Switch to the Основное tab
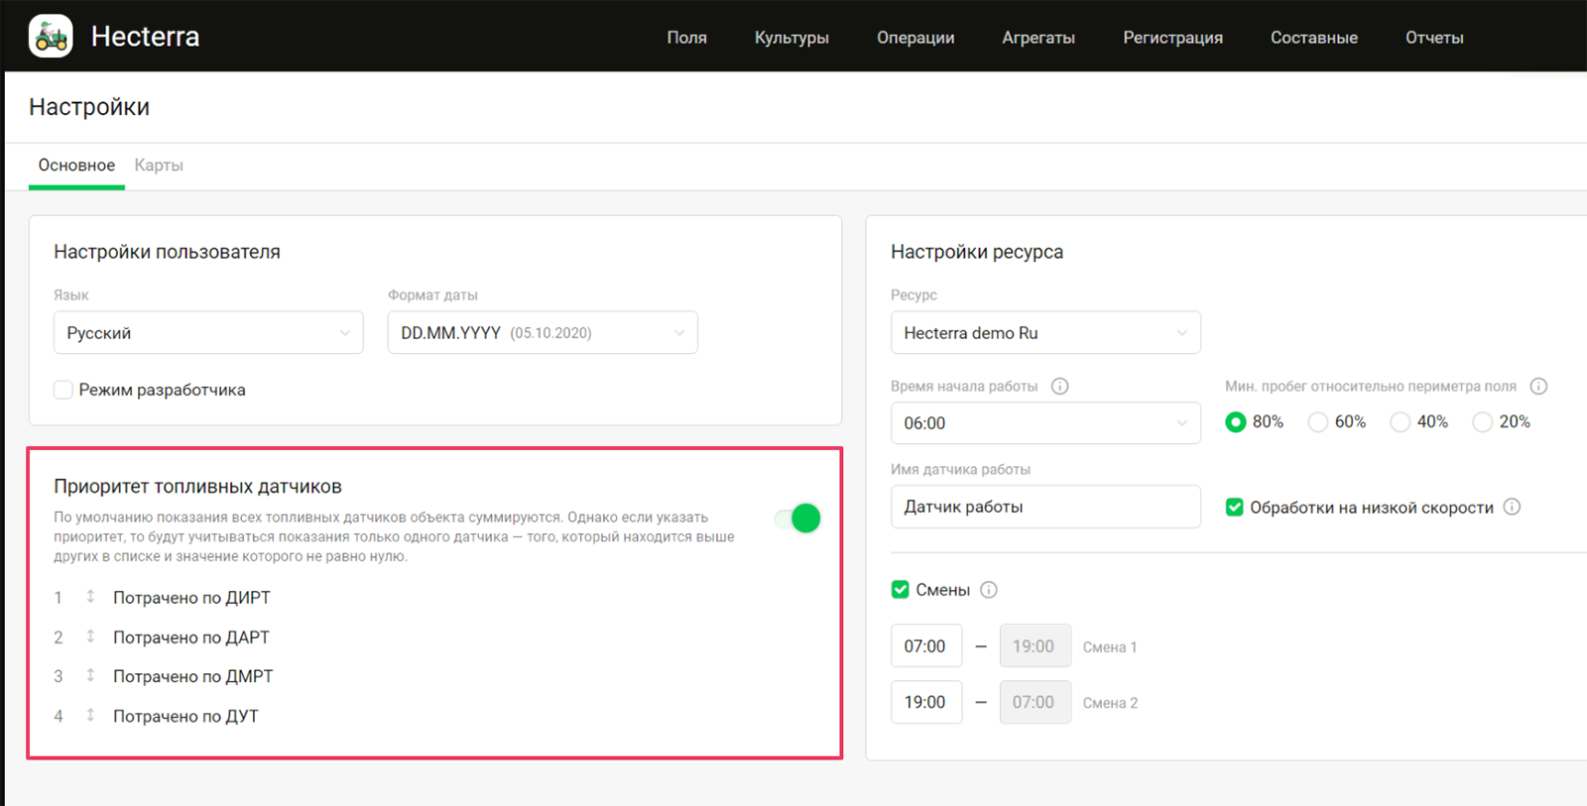 [x=76, y=166]
